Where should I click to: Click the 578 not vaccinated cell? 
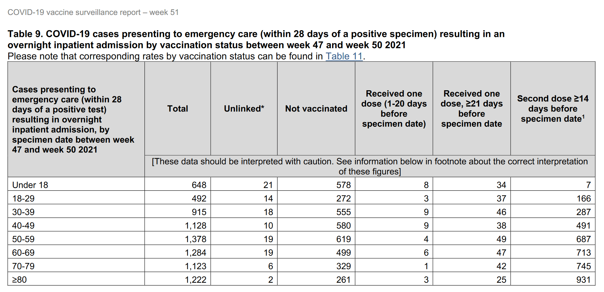(x=344, y=185)
